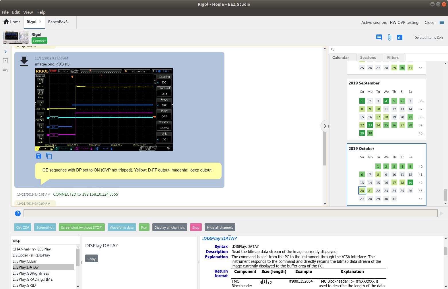
Task: Click the download arrow icon on image entry
Action: tap(24, 61)
